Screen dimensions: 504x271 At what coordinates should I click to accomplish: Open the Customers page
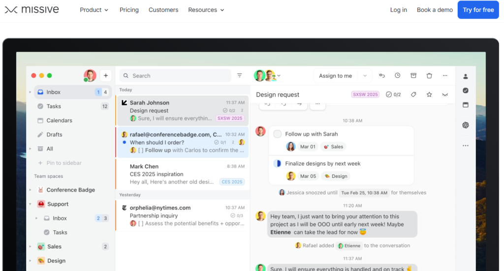[163, 10]
